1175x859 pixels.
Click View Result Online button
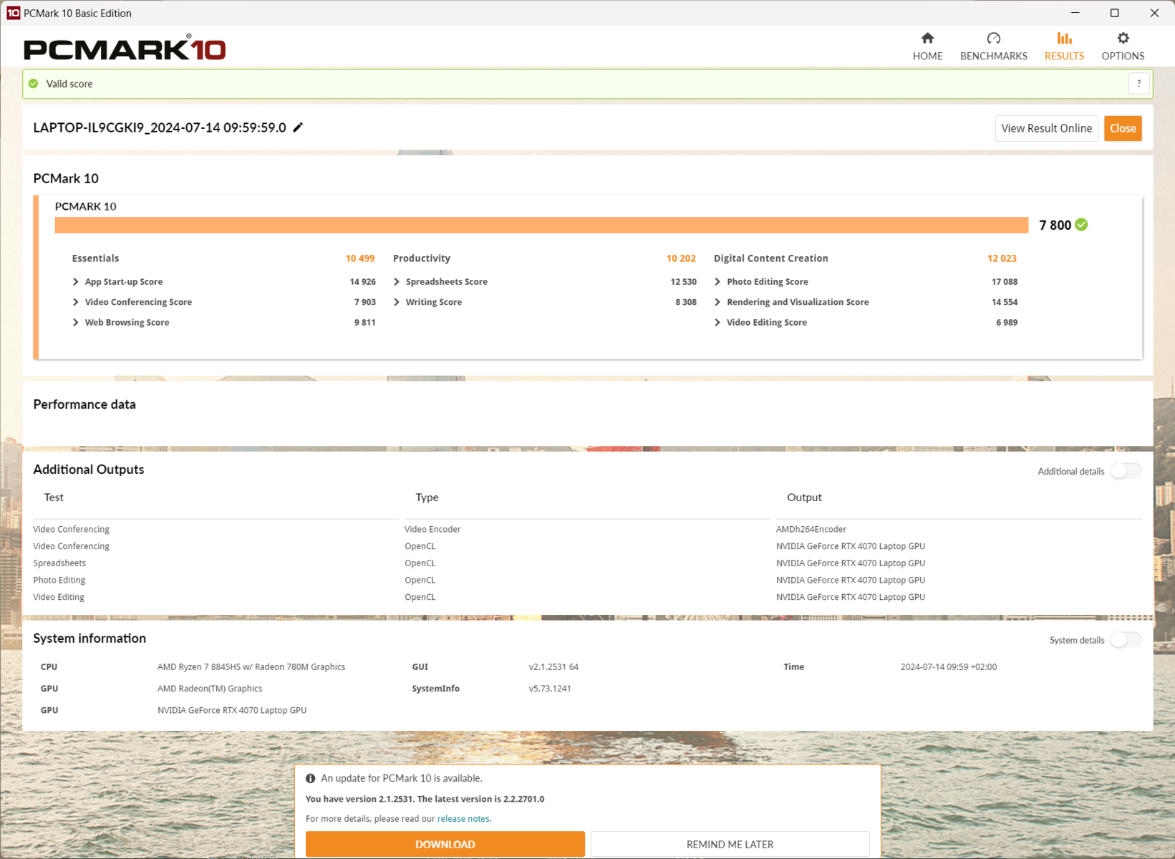[x=1046, y=128]
